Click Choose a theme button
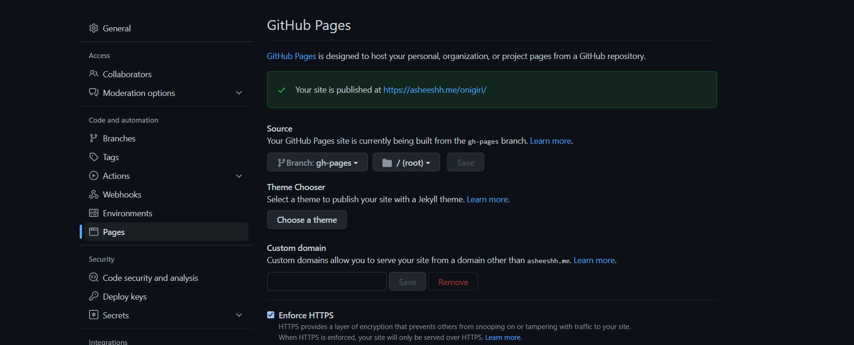 [307, 220]
